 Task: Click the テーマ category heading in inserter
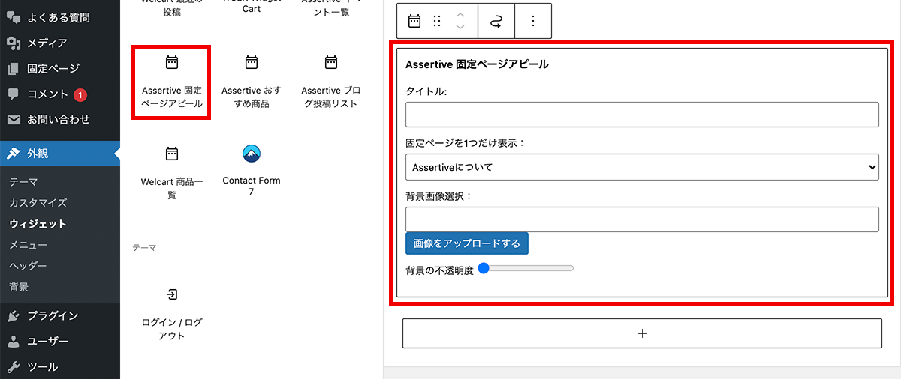pos(144,247)
